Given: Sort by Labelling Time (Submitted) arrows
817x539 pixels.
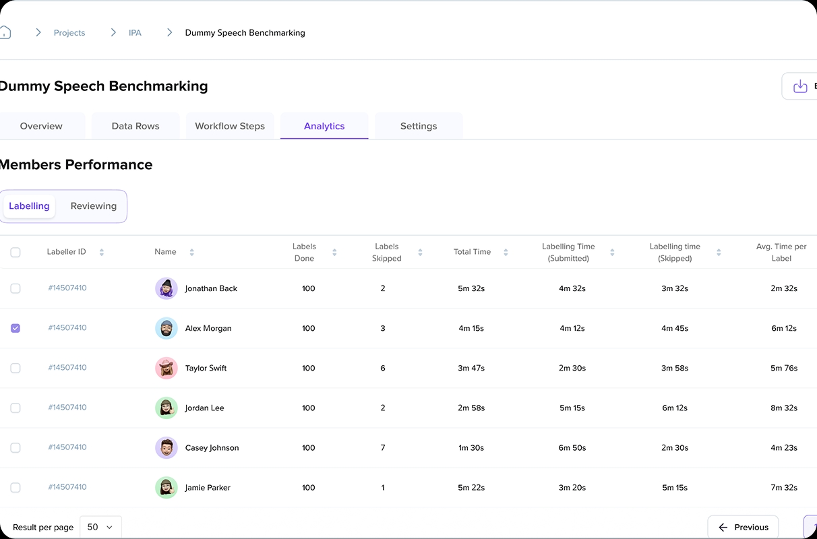Looking at the screenshot, I should pyautogui.click(x=612, y=253).
